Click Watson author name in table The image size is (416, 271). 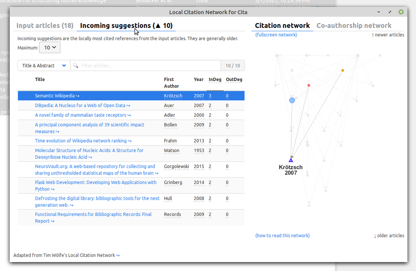coord(171,150)
